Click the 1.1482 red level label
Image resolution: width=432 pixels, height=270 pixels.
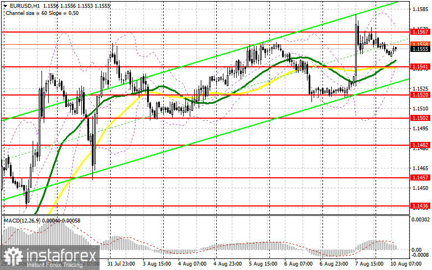pyautogui.click(x=420, y=145)
